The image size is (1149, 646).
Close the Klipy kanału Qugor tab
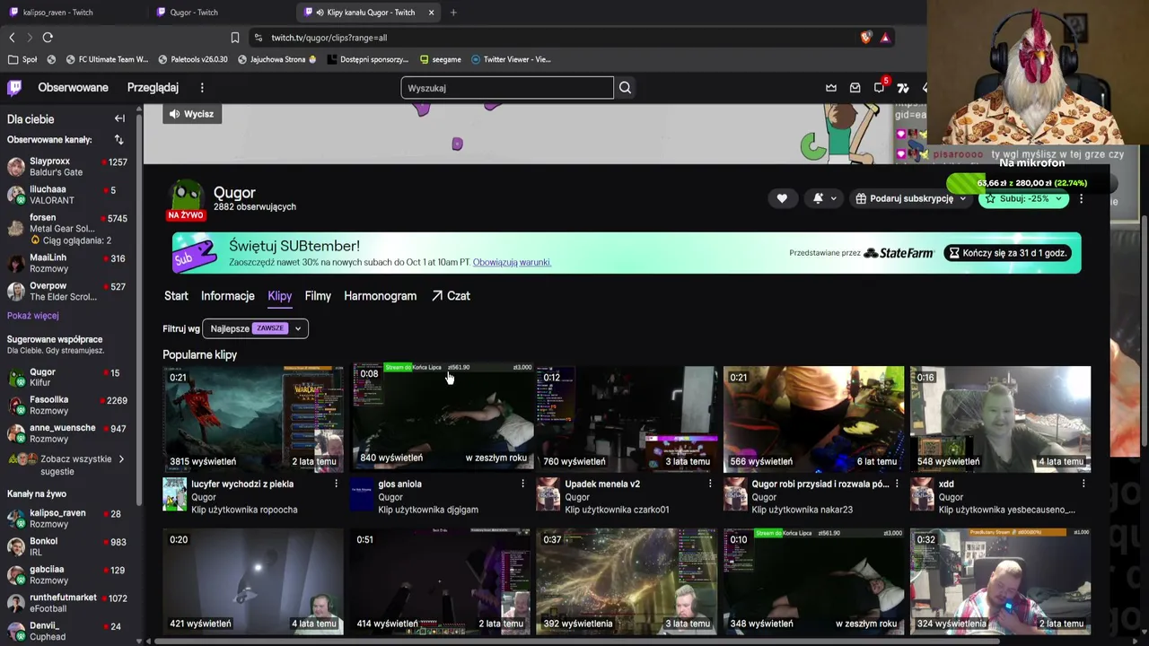pos(431,13)
